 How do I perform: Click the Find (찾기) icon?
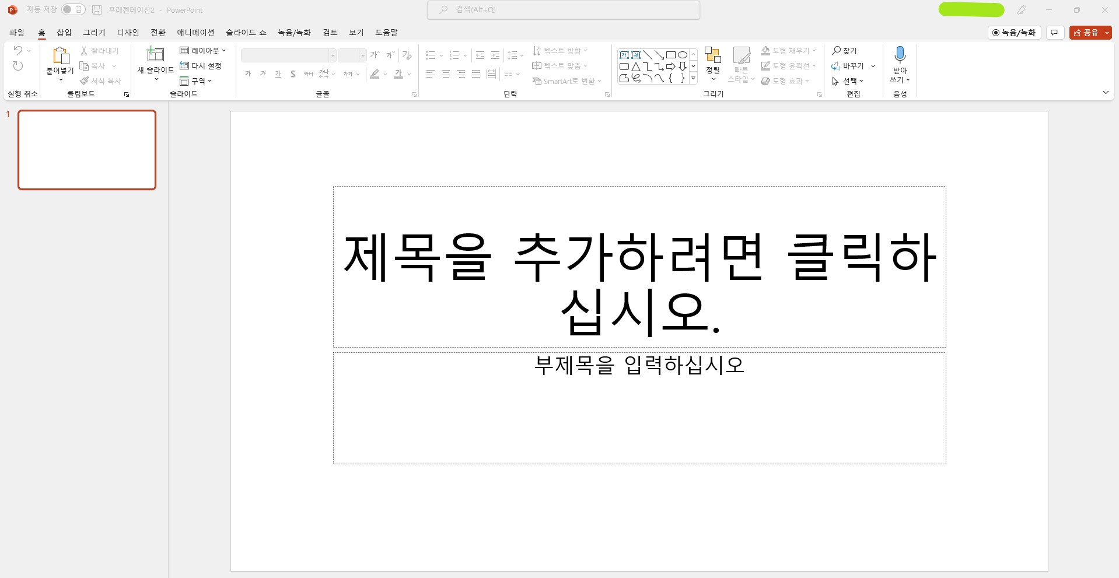pos(836,51)
